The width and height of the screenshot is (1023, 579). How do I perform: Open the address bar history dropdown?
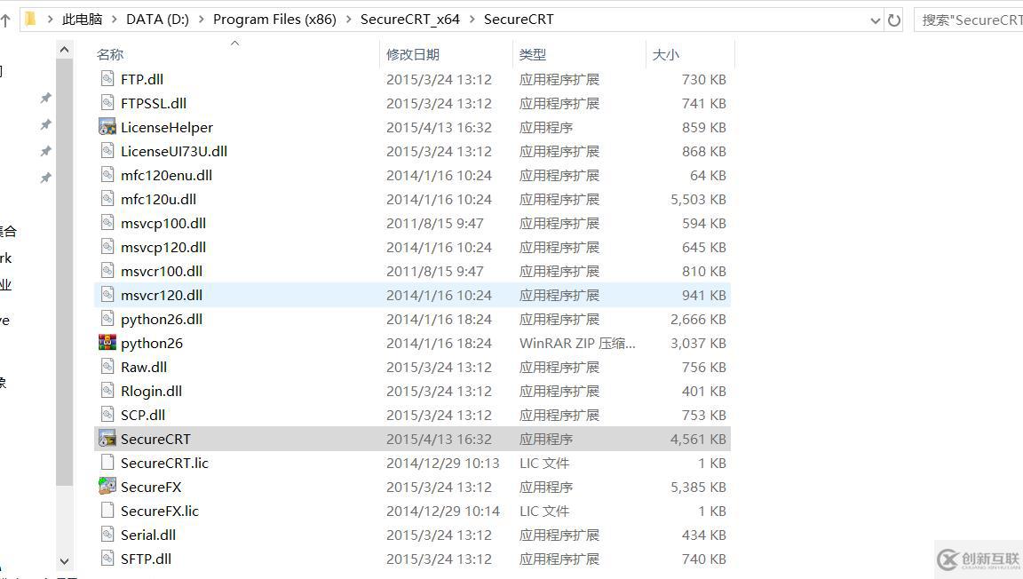(x=876, y=21)
